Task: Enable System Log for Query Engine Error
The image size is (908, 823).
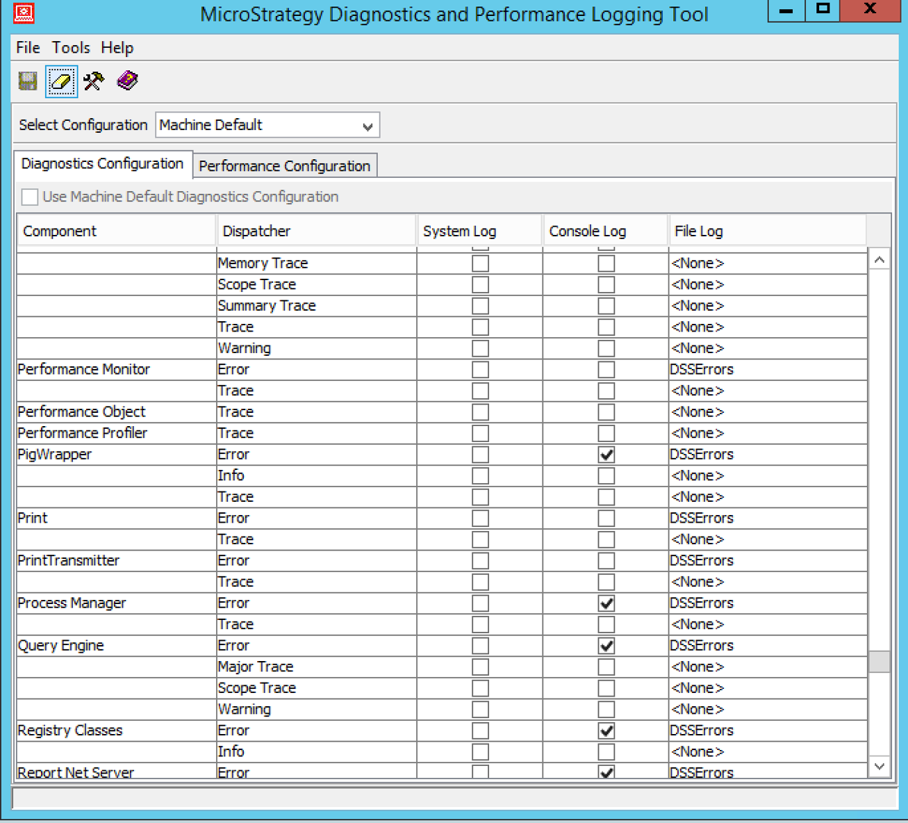Action: [x=480, y=645]
